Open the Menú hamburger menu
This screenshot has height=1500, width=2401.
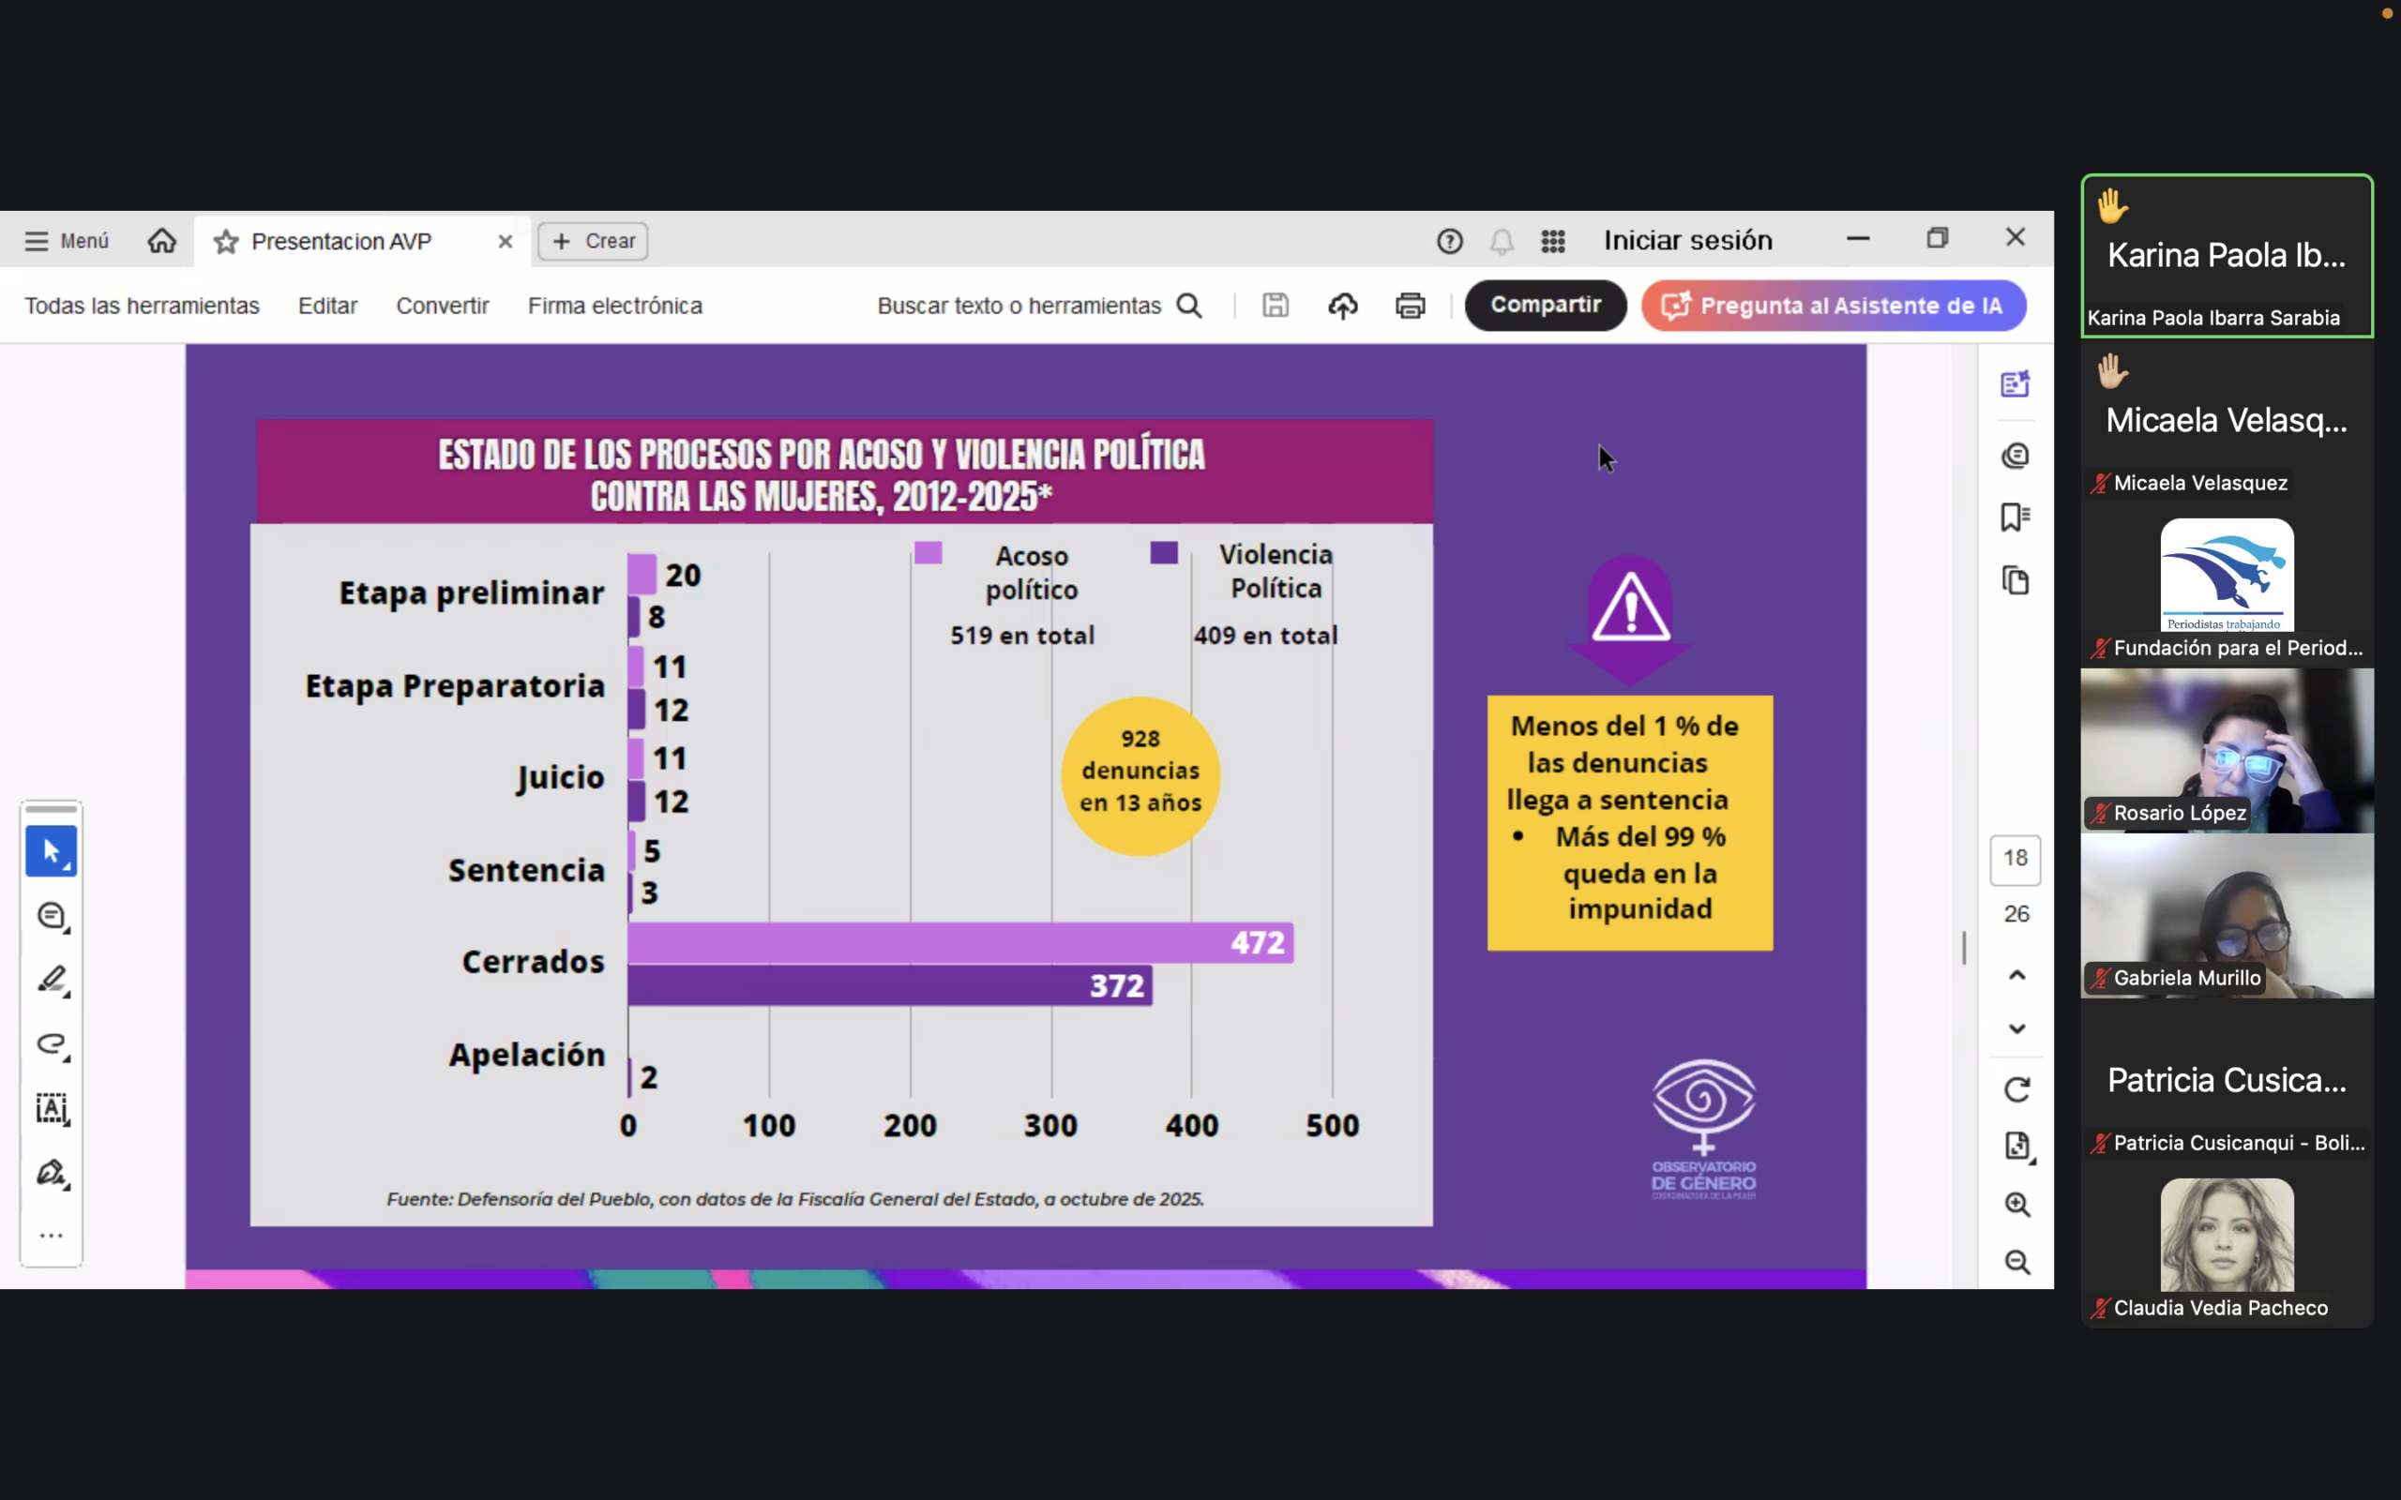[66, 241]
